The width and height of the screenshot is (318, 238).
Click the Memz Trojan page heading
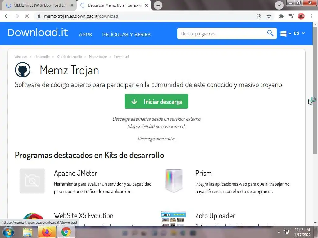click(x=69, y=70)
